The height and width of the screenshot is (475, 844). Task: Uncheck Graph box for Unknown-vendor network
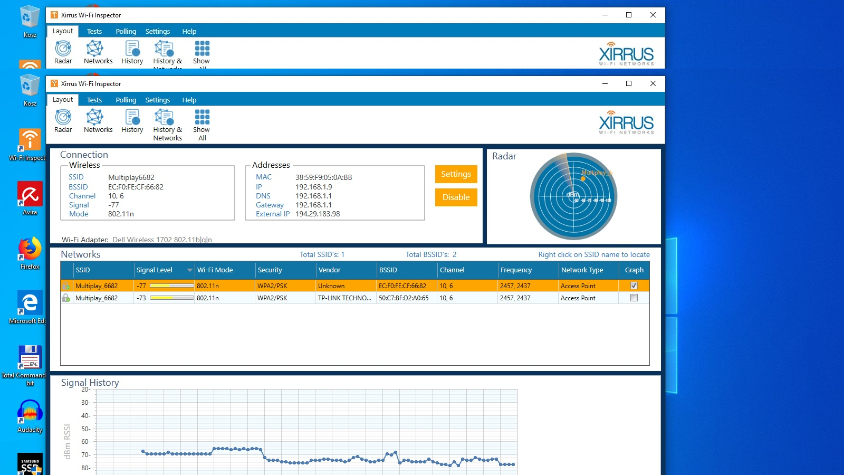coord(634,286)
